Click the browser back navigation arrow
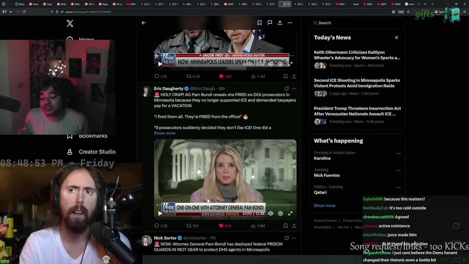The height and width of the screenshot is (264, 469). coord(11,12)
